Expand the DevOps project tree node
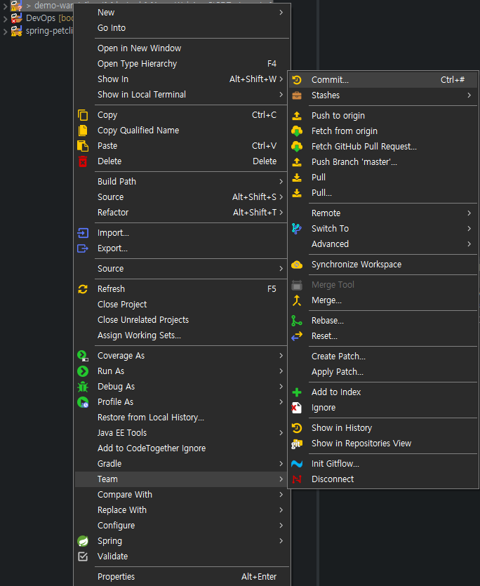 pos(5,18)
